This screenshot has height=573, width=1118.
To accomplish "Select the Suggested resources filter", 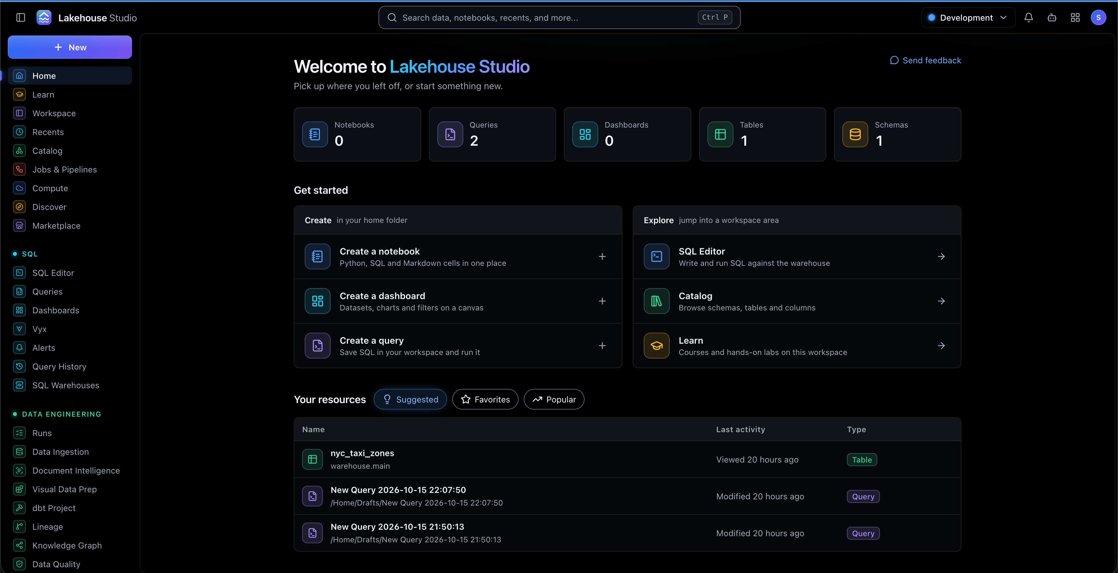I will point(410,399).
